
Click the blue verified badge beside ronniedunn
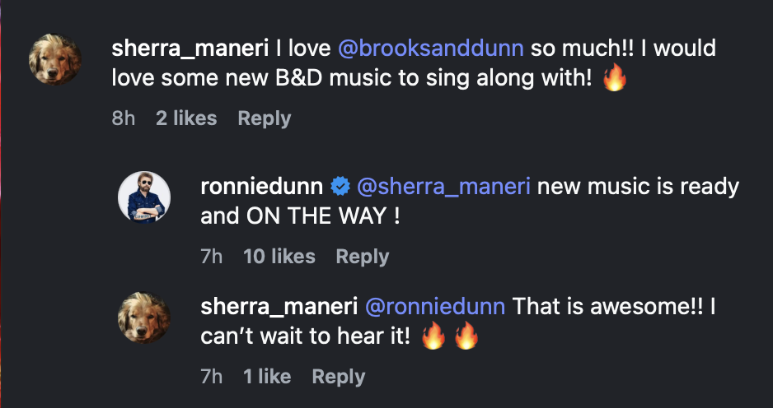[340, 187]
